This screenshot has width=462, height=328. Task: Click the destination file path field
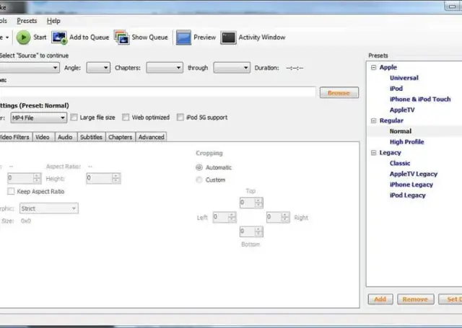point(159,92)
